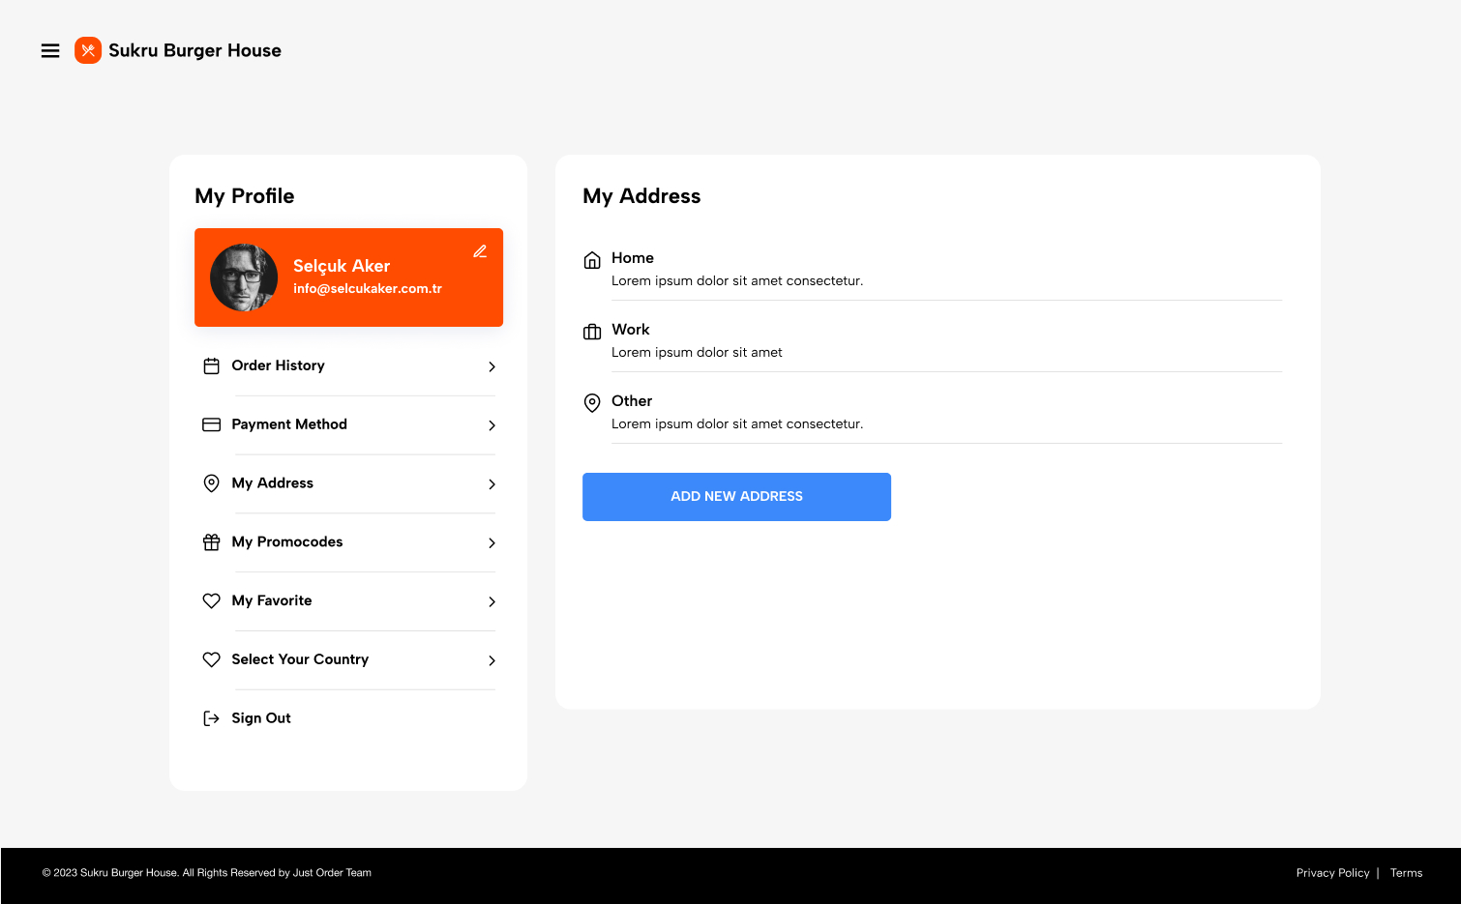
Task: Open the Terms footer link
Action: [1406, 873]
